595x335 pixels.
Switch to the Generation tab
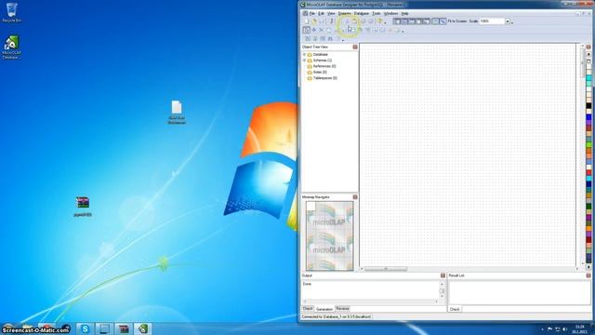point(324,309)
